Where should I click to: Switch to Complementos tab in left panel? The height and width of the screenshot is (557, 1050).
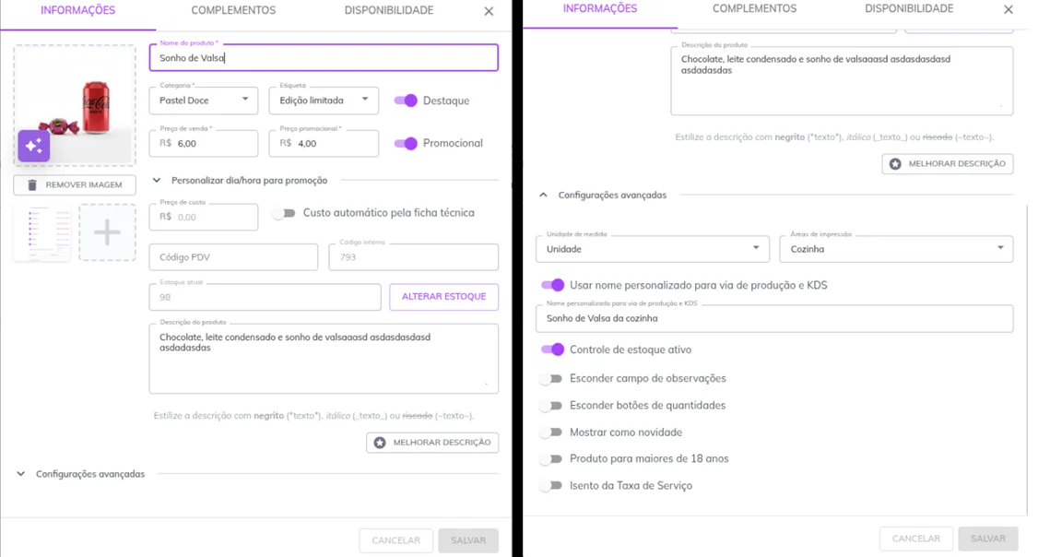pyautogui.click(x=233, y=11)
